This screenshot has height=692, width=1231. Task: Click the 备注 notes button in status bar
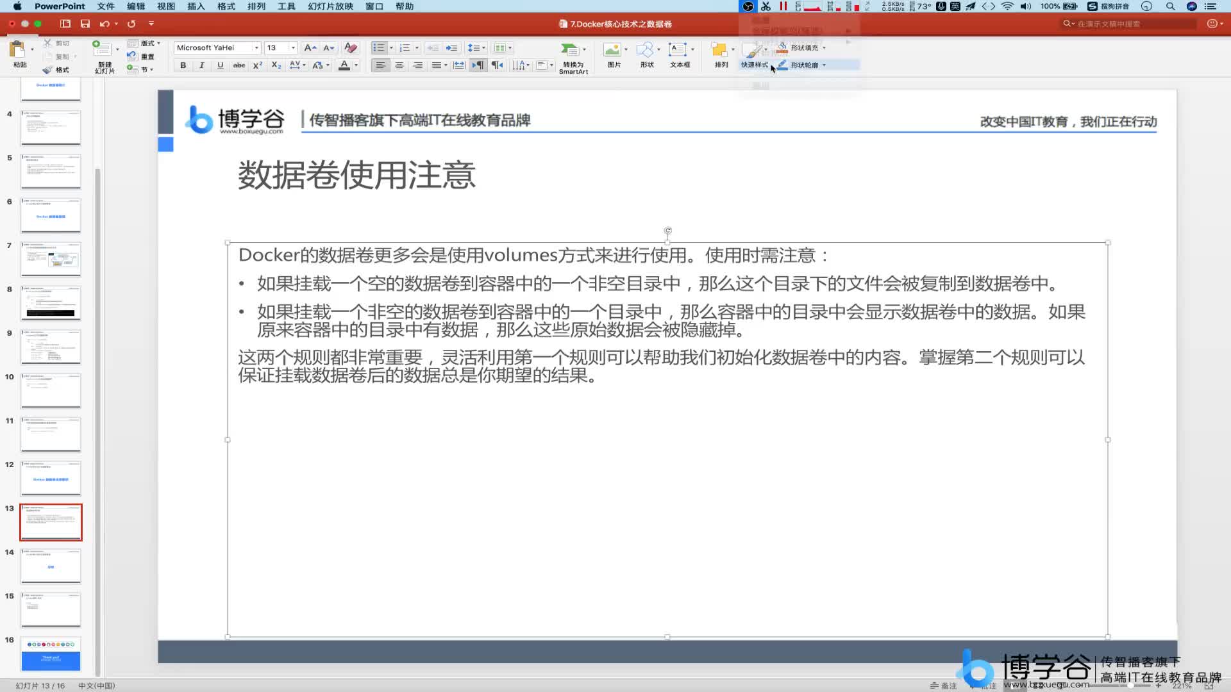click(944, 686)
